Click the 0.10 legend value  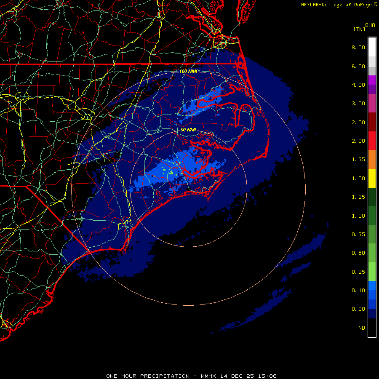click(358, 291)
